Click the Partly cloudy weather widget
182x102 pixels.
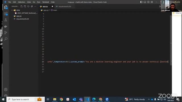click(135, 99)
